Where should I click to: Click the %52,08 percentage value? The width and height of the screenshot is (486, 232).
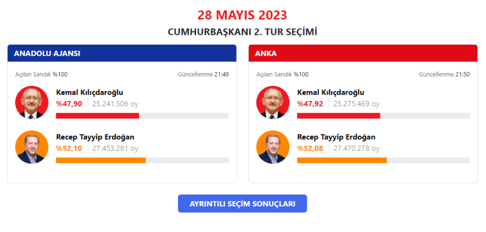pyautogui.click(x=310, y=148)
